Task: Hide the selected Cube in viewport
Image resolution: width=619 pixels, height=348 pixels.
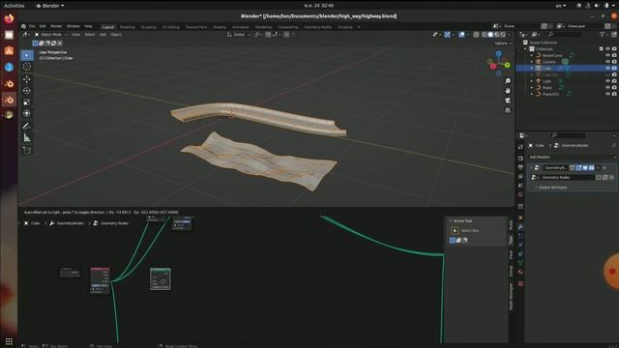Action: (607, 69)
